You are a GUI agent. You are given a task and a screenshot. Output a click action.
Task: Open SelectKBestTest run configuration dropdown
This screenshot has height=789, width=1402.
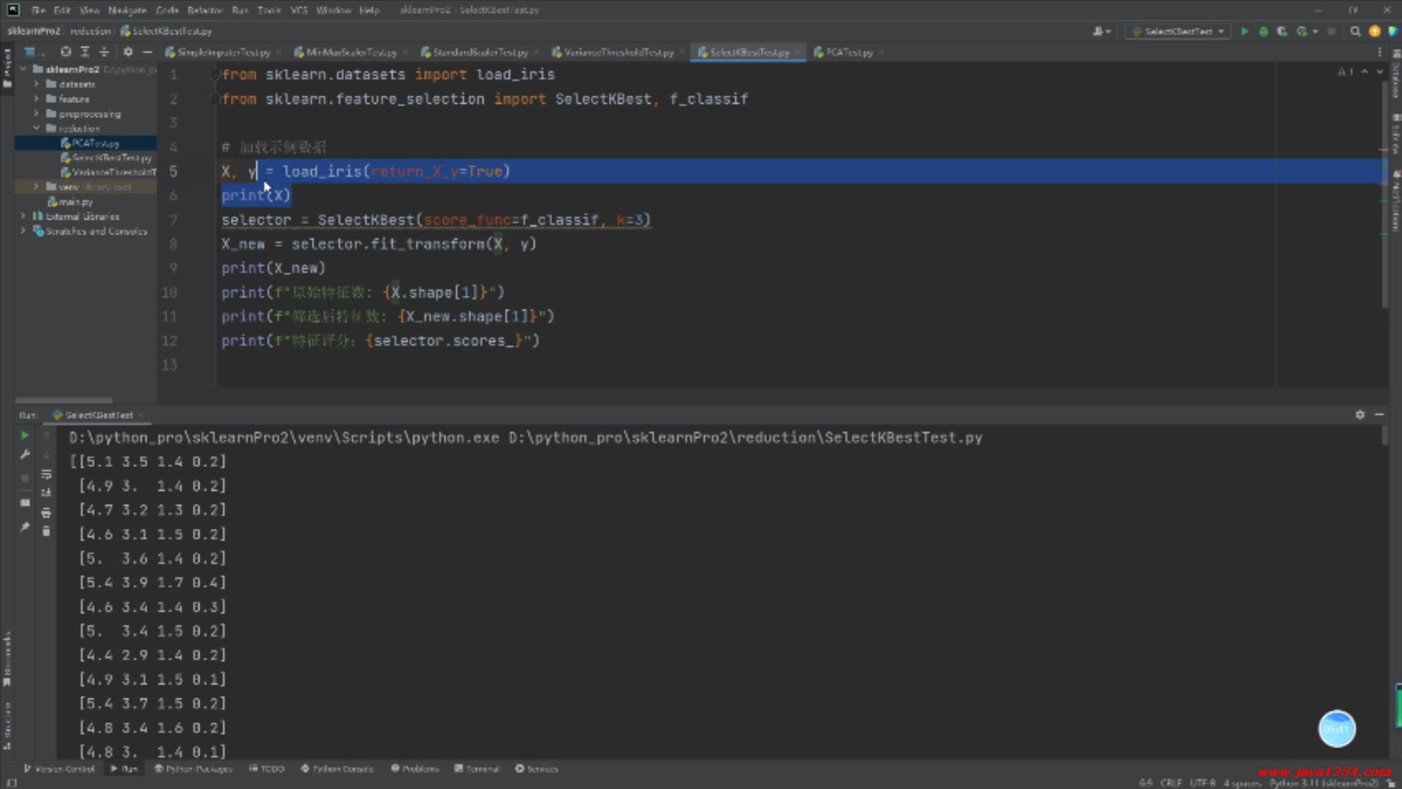(1179, 31)
